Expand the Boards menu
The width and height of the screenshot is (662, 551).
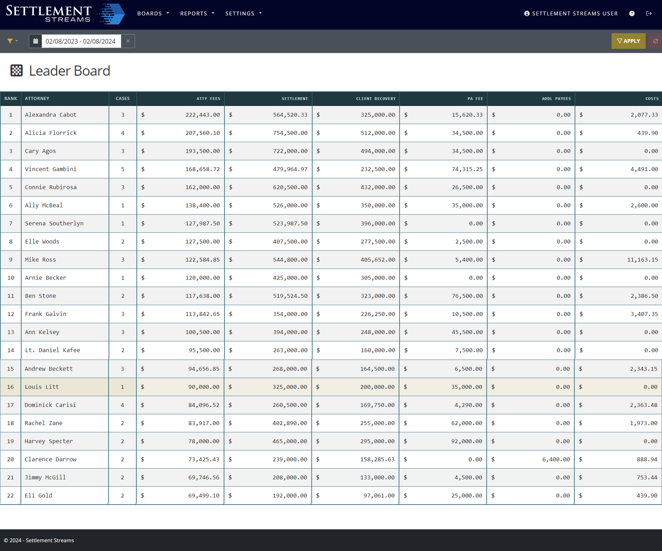click(x=153, y=14)
